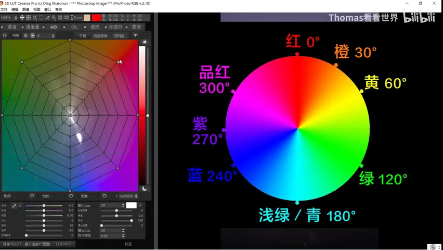Click the slider handle with value 100 on right panel
The height and width of the screenshot is (250, 443).
132,220
